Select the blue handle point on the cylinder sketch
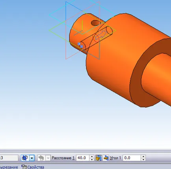 80,45
